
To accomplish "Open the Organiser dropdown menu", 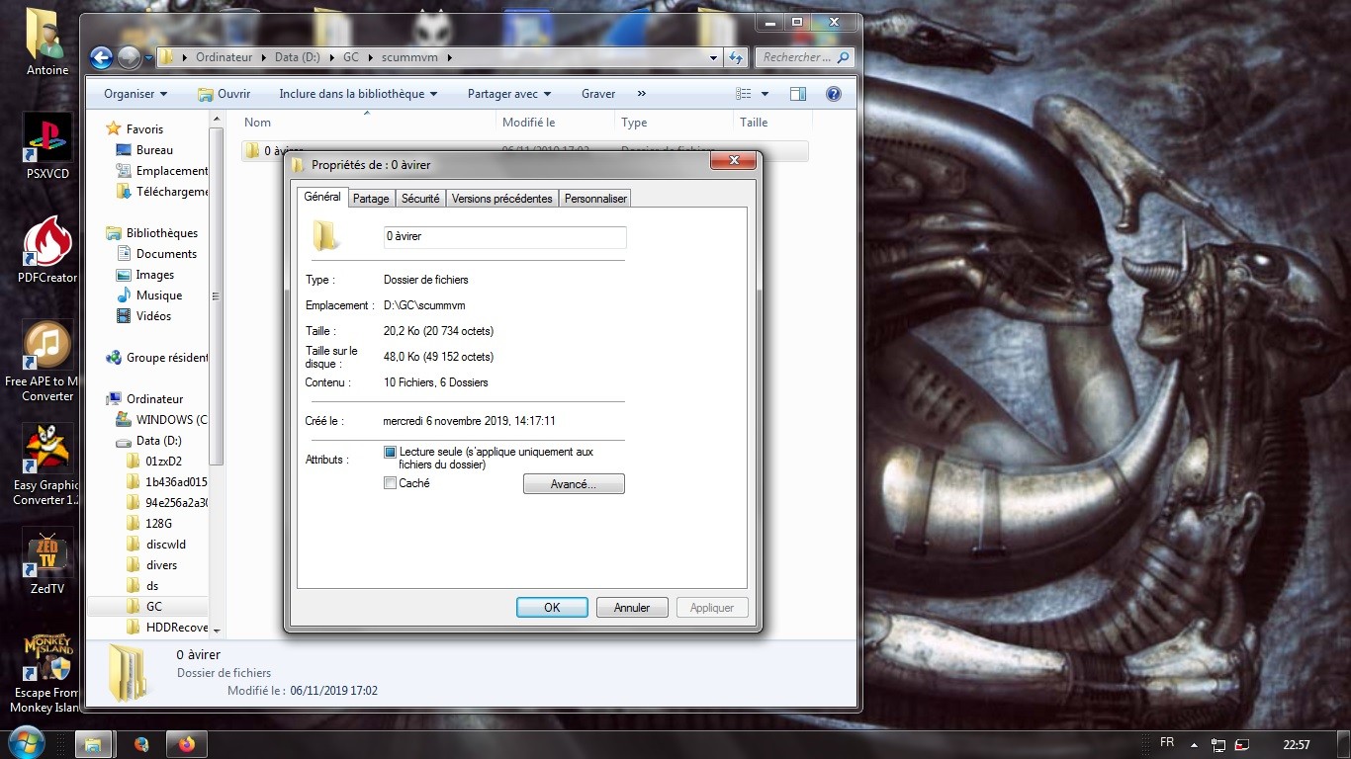I will (135, 94).
